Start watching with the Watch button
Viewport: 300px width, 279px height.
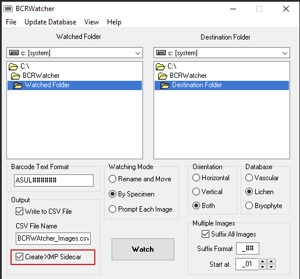click(143, 249)
